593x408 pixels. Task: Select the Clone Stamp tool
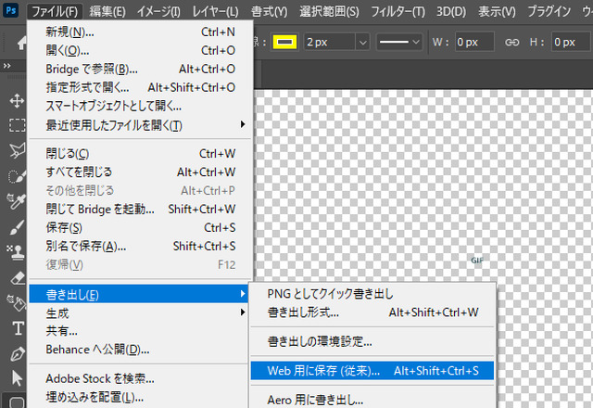pyautogui.click(x=16, y=252)
